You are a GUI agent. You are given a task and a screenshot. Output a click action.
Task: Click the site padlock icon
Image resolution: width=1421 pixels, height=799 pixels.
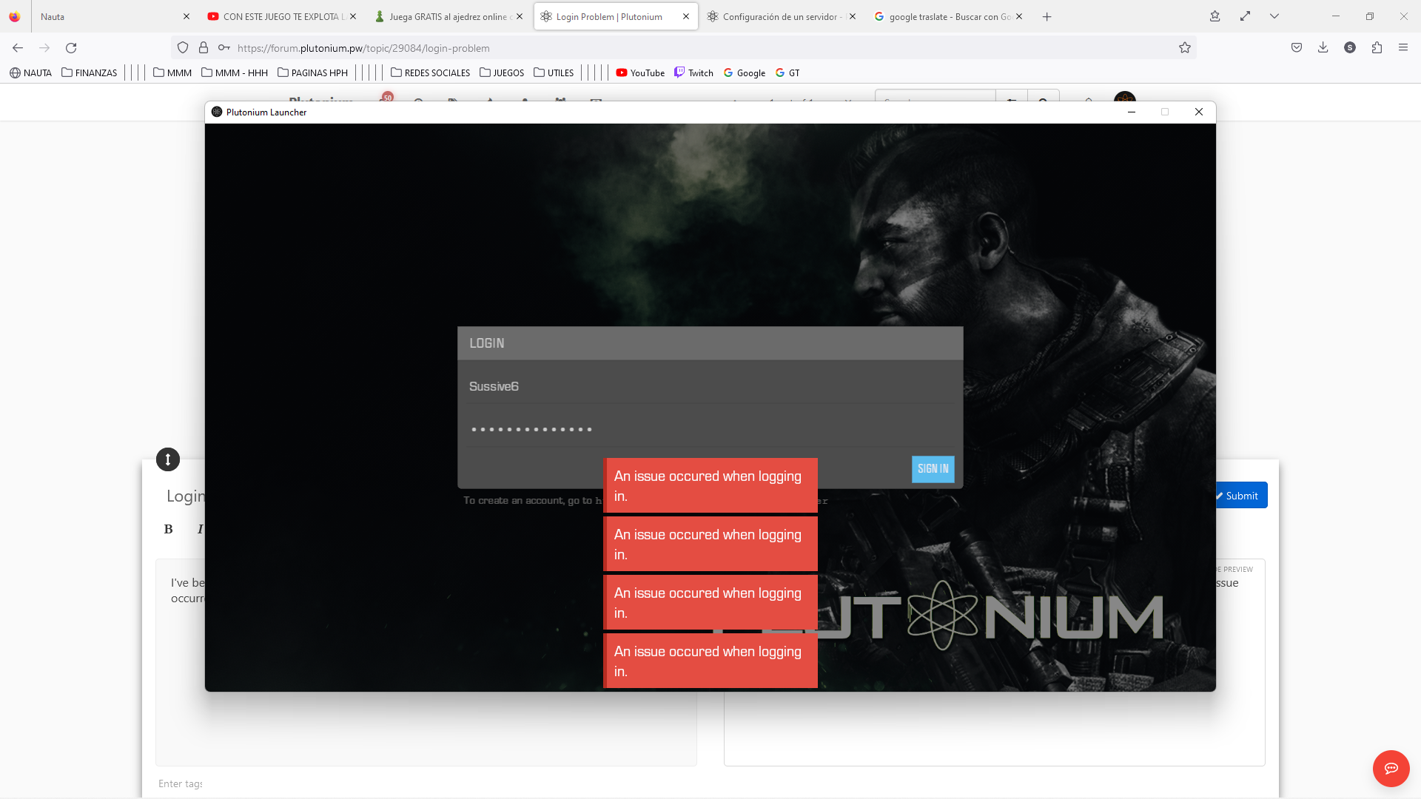204,48
